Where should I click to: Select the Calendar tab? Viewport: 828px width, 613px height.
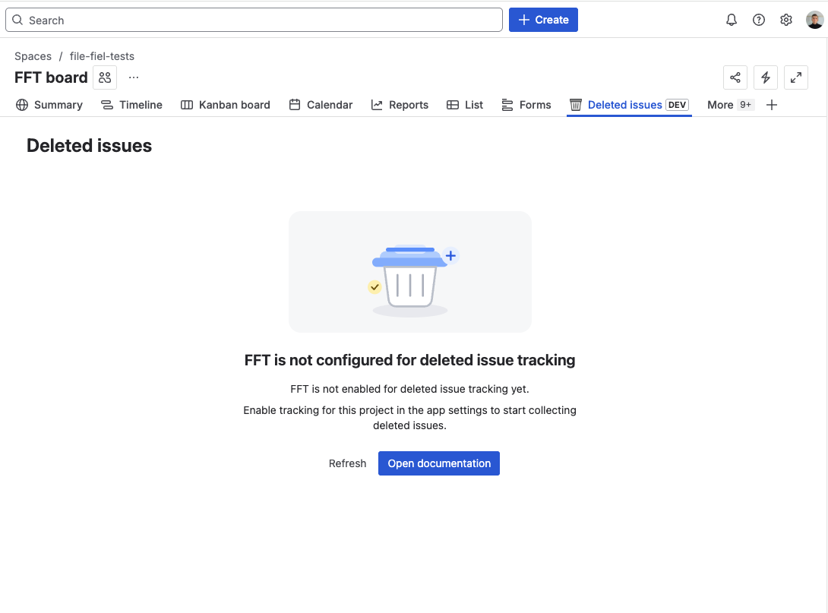[x=321, y=105]
